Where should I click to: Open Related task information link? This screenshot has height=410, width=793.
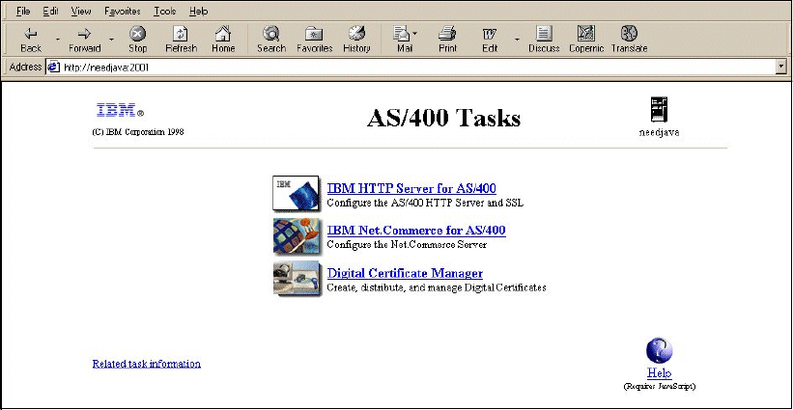147,364
